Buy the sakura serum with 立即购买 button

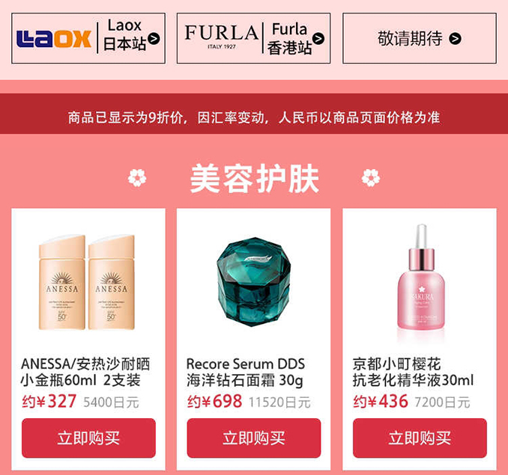420,438
